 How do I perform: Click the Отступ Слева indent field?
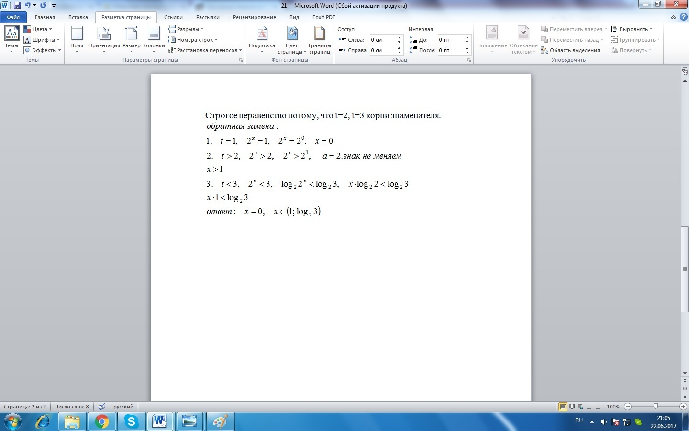pyautogui.click(x=382, y=40)
